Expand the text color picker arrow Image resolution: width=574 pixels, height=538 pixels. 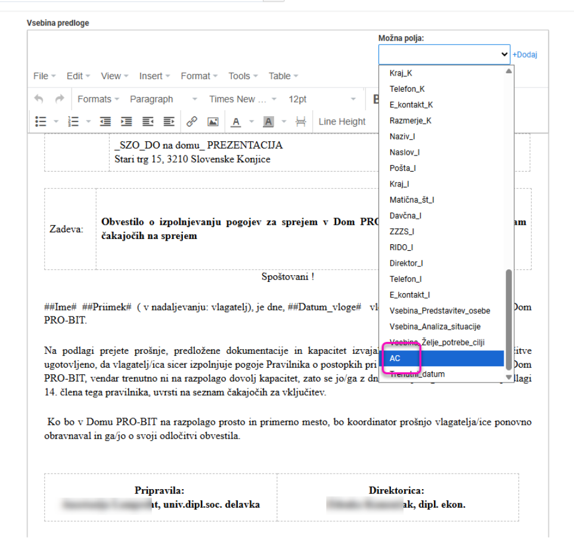[252, 122]
